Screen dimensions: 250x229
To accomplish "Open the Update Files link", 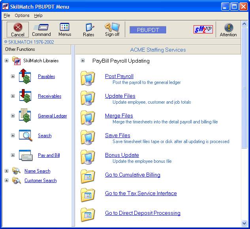I will [x=120, y=96].
